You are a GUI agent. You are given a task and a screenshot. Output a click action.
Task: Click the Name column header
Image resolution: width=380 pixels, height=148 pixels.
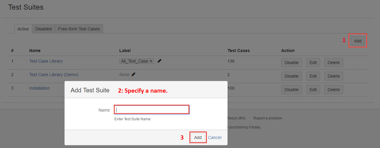coord(35,51)
